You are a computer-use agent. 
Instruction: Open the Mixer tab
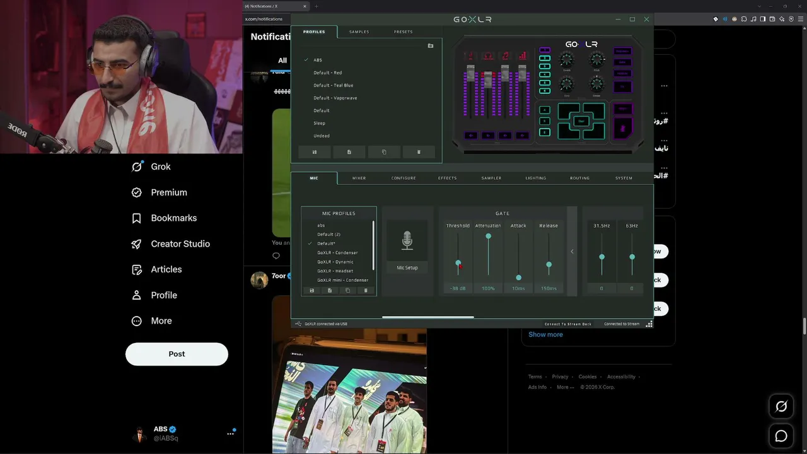tap(359, 178)
